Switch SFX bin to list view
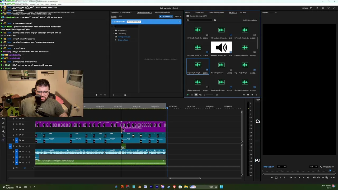 (192, 95)
